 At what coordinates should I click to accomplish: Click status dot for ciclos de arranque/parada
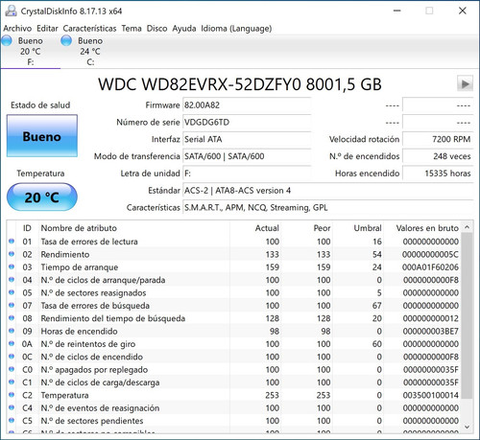click(12, 280)
